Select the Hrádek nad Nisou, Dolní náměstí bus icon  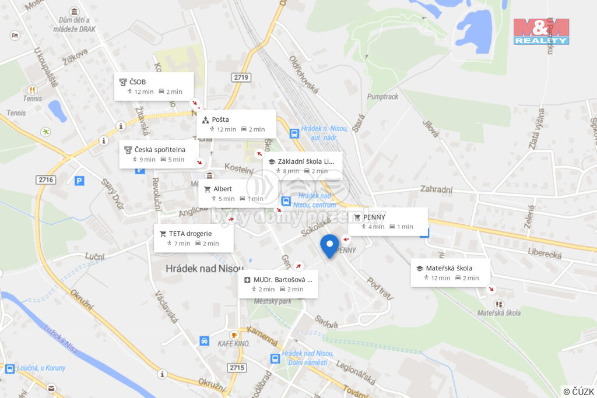[x=275, y=358]
